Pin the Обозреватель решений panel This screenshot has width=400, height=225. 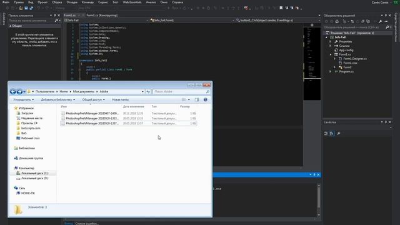pyautogui.click(x=386, y=16)
